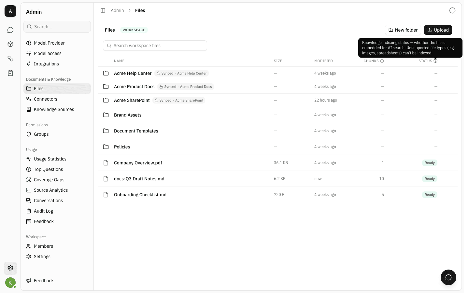Open the chat icon in left rail

(x=10, y=30)
